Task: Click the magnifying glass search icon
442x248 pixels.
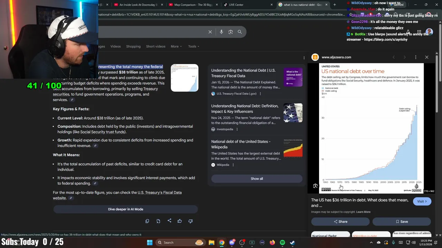Action: point(240,32)
